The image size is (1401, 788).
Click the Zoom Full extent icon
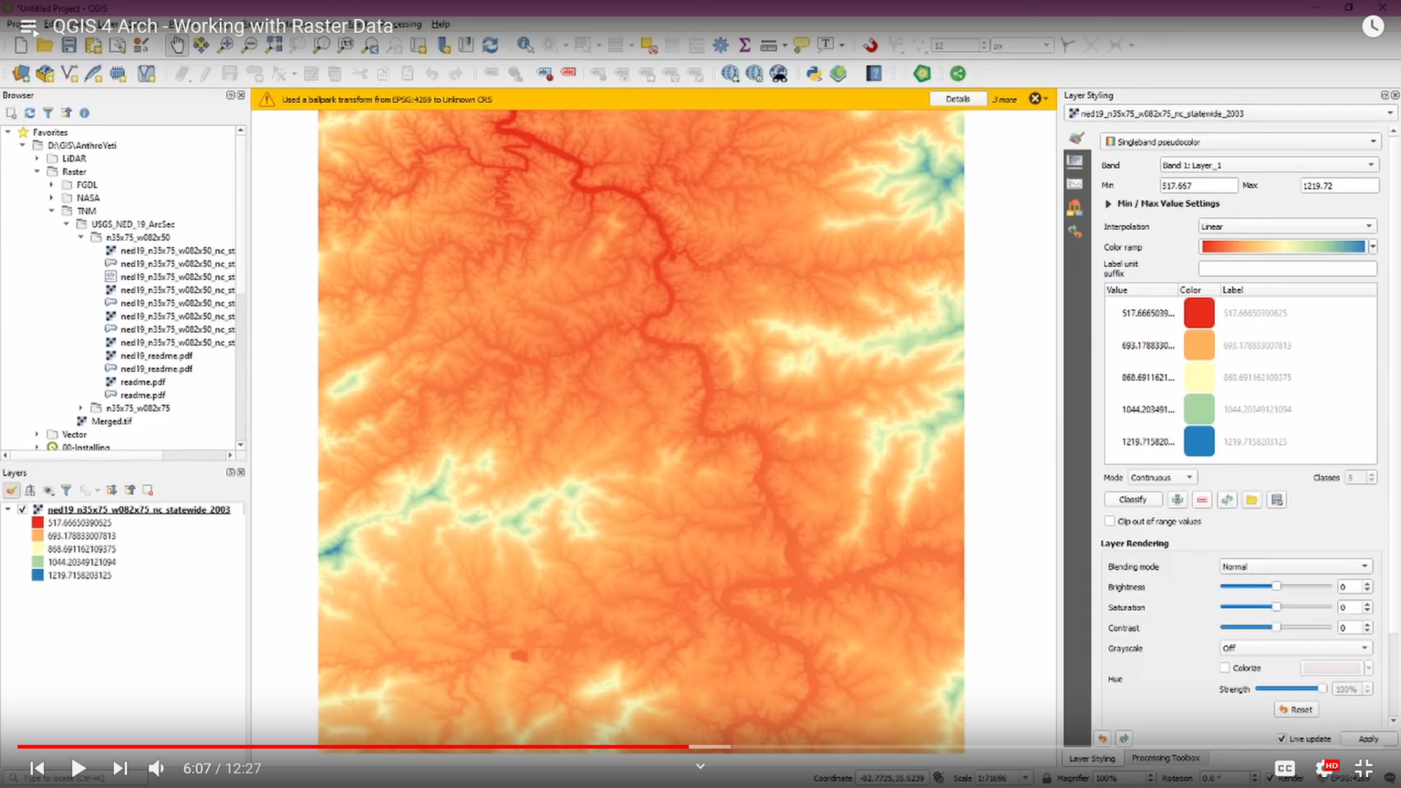[275, 45]
